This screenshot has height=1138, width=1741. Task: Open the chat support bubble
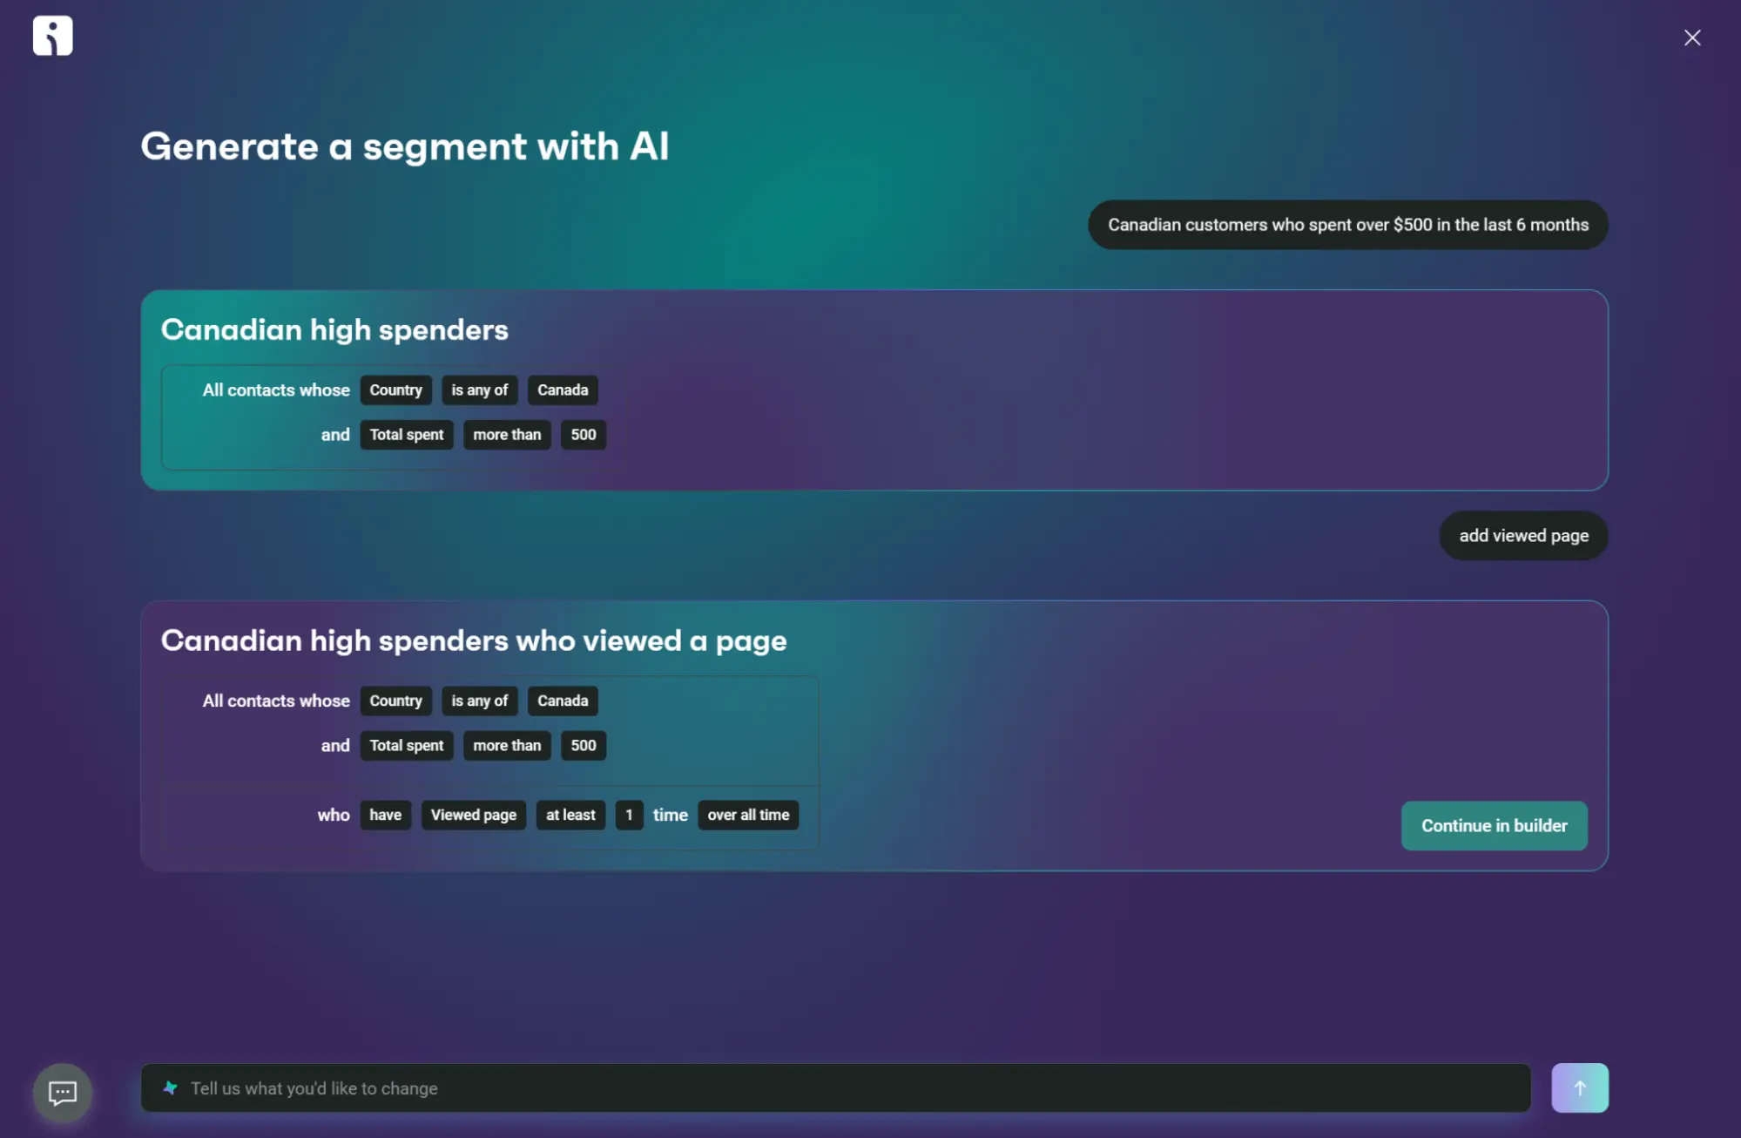point(63,1092)
